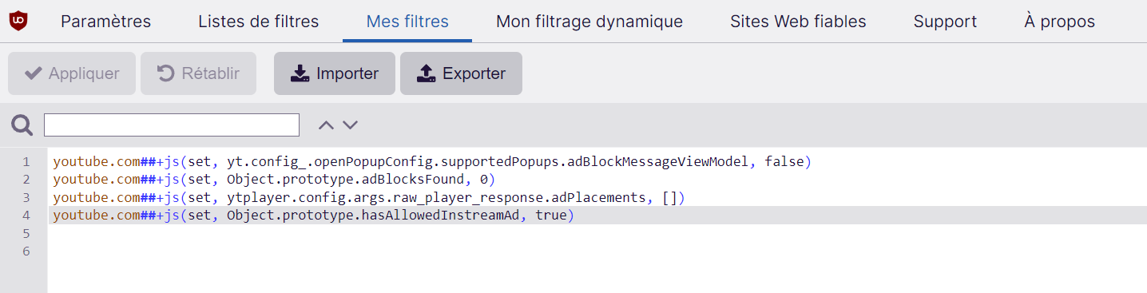Click the Rétablir undo arrow icon
The image size is (1147, 293).
[165, 73]
